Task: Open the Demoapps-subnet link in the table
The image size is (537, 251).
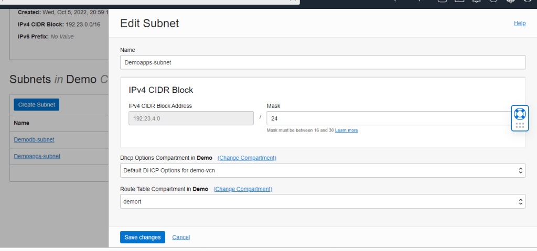Action: point(37,156)
